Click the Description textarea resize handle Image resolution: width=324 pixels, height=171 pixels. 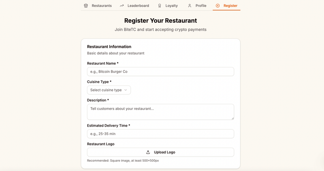pyautogui.click(x=232, y=118)
